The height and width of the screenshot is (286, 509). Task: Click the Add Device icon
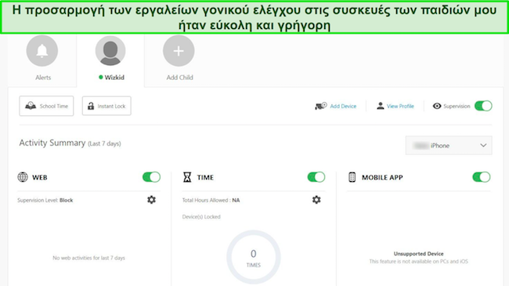point(321,106)
